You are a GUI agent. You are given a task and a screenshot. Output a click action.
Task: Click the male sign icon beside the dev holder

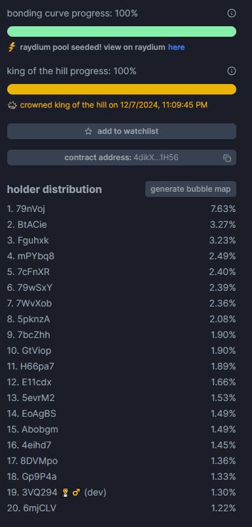coord(76,493)
